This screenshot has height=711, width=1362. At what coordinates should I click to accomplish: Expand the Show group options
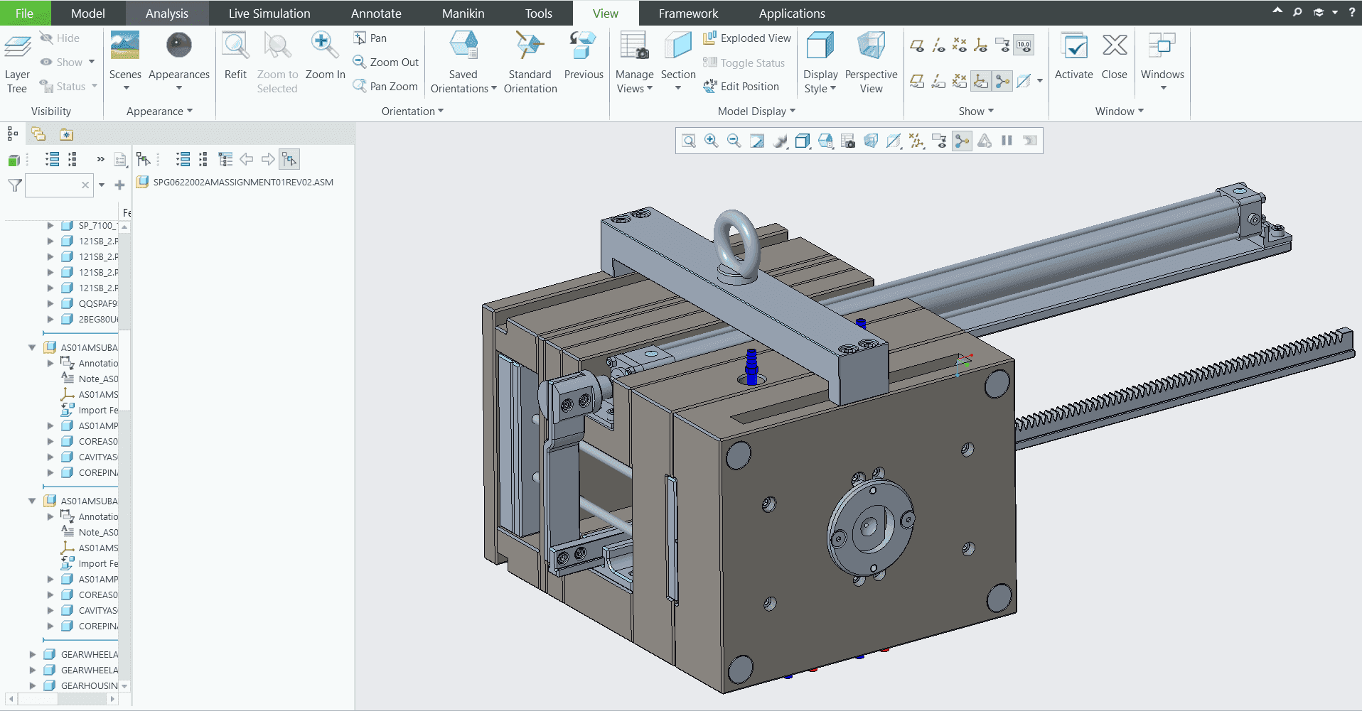pos(976,112)
